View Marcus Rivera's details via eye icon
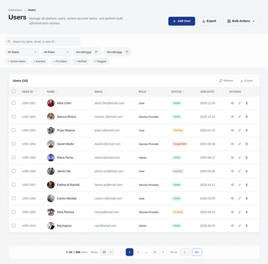The height and width of the screenshot is (264, 268). click(x=232, y=117)
